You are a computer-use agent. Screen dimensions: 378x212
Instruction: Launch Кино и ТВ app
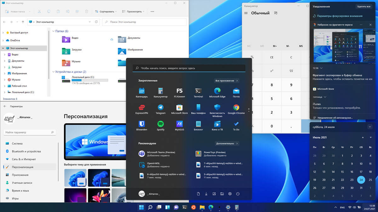[217, 126]
